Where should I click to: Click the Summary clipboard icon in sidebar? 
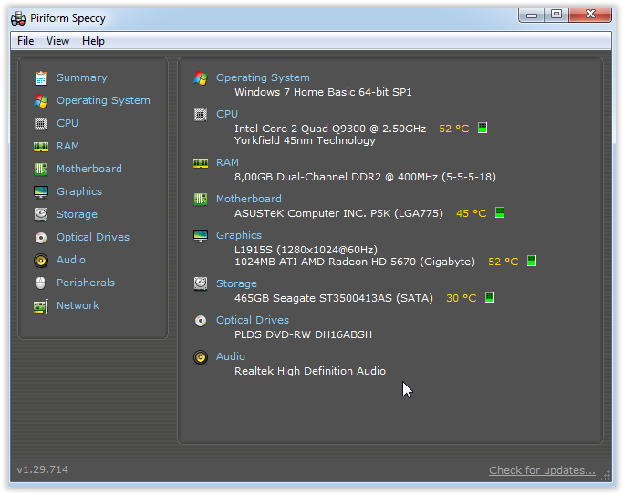[x=41, y=77]
